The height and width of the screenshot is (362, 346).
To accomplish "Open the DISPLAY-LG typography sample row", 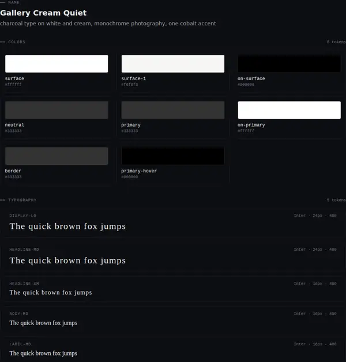I will 173,222.
